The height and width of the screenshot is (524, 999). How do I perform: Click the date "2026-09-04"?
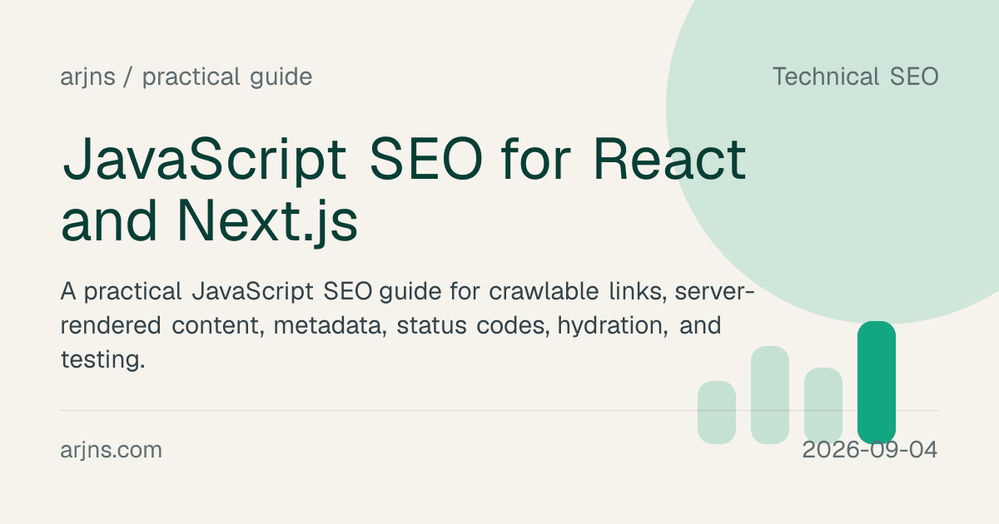(870, 450)
